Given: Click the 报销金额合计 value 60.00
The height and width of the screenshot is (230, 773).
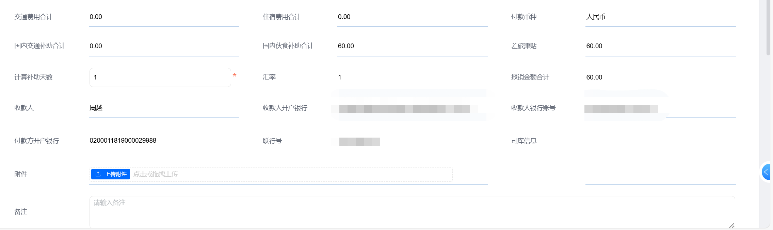Looking at the screenshot, I should [594, 77].
